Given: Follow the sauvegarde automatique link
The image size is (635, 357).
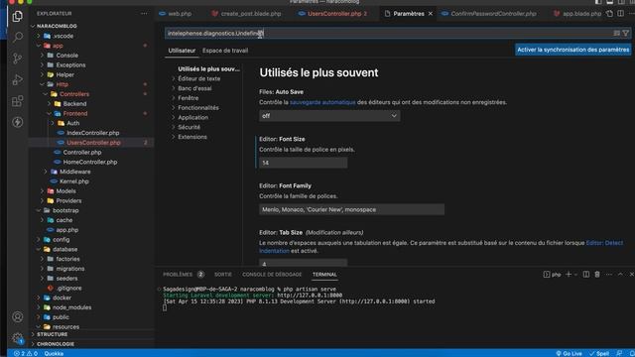Looking at the screenshot, I should [322, 102].
